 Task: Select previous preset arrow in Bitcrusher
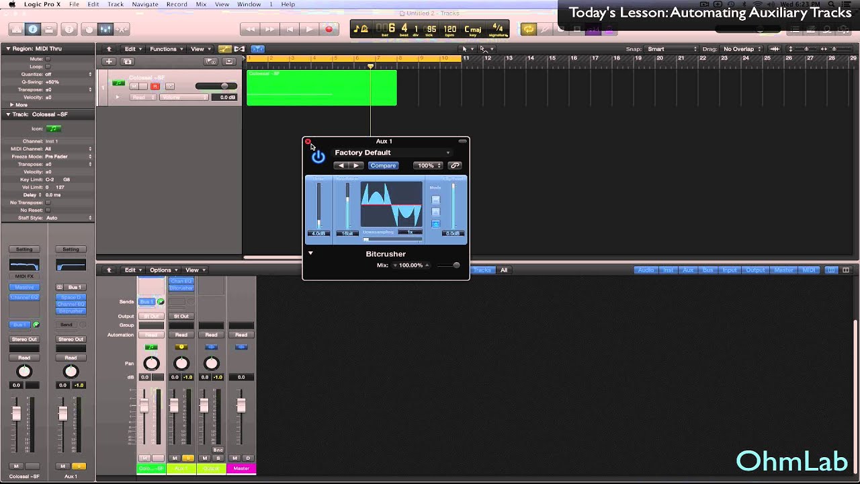(341, 165)
